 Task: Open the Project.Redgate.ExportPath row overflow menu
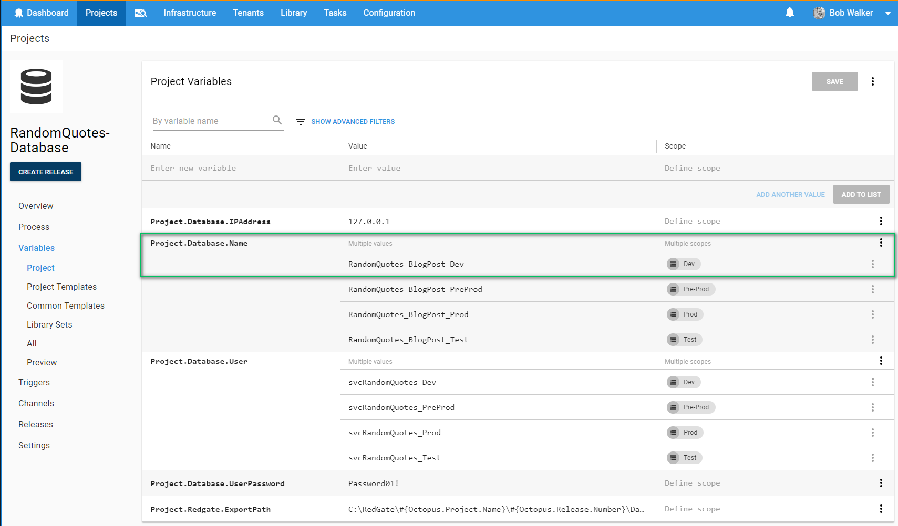click(881, 509)
